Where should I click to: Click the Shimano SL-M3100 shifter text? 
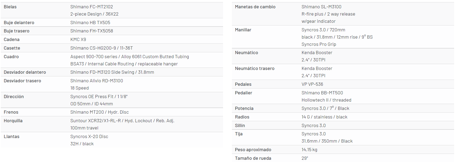tap(321, 7)
